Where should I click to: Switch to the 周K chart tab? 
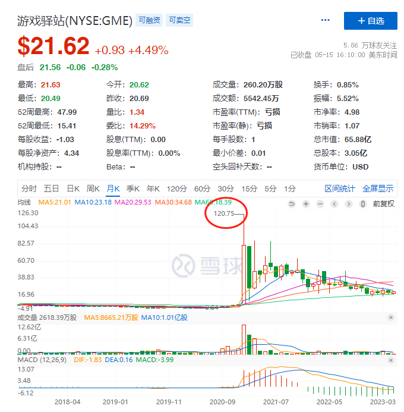pos(93,188)
